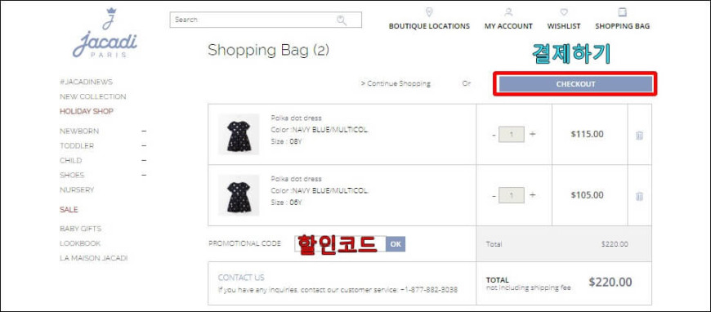Click the promotional code input field
Screen dimensions: 711x312
tap(340, 244)
